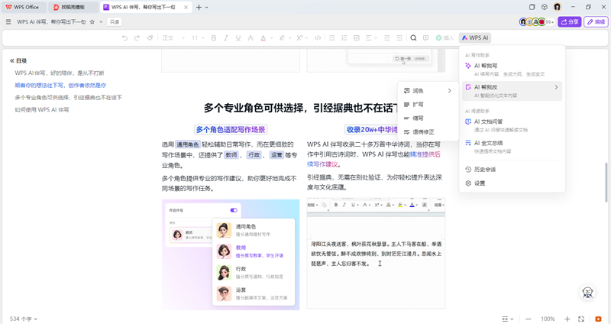
Task: Open search with the magnifier icon
Action: tap(413, 37)
